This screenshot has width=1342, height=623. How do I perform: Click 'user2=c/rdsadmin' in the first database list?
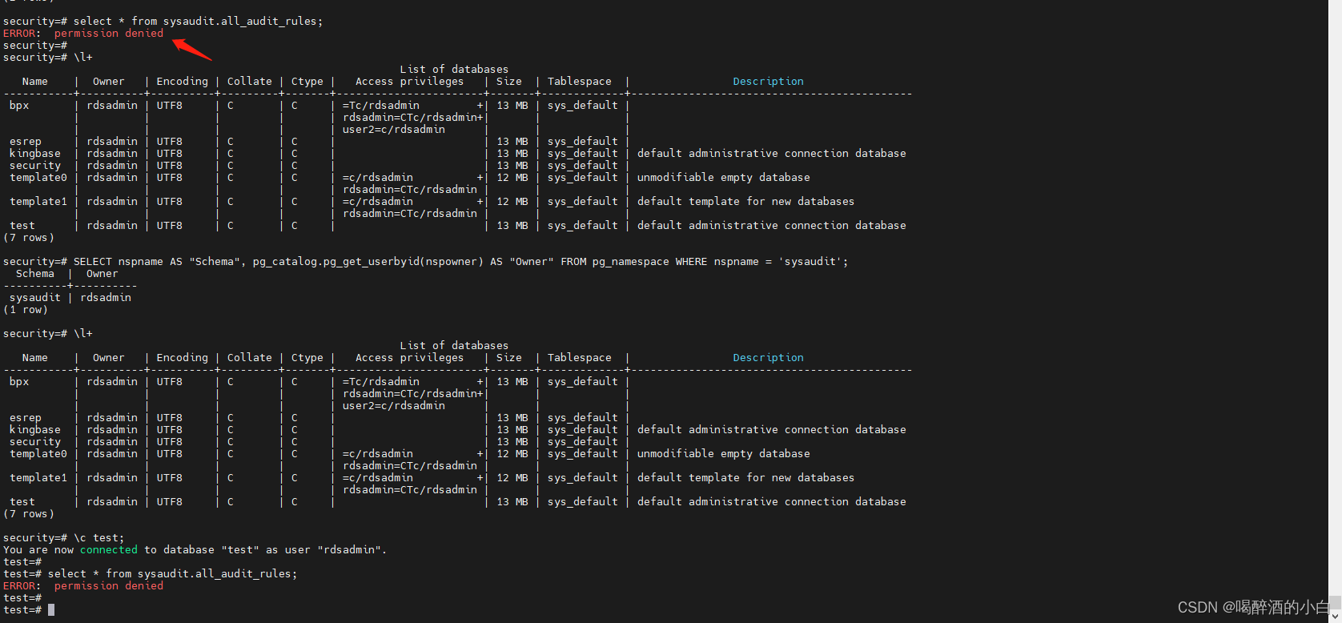point(394,130)
